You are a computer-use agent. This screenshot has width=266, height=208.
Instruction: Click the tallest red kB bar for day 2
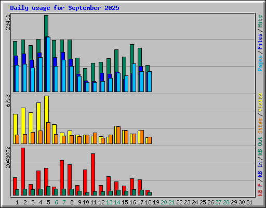(23, 168)
